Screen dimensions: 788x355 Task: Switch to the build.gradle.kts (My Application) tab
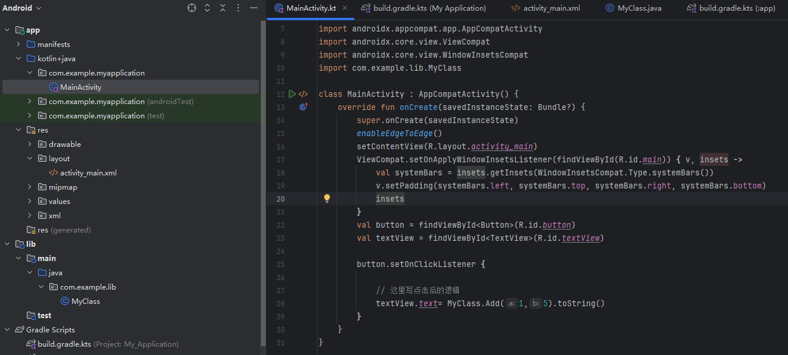(423, 8)
